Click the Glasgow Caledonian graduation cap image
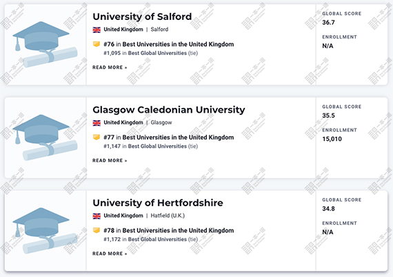 [x=45, y=137]
